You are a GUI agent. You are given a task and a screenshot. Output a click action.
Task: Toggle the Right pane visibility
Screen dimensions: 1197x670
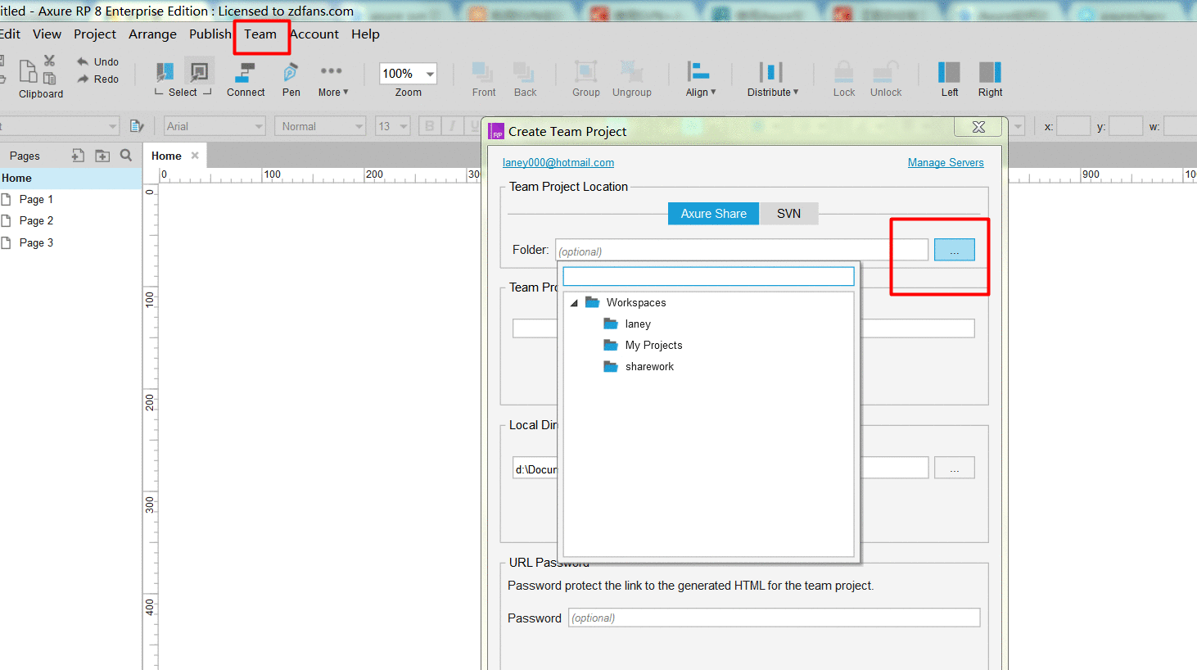click(990, 79)
